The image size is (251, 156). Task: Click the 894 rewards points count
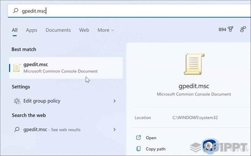point(222,30)
